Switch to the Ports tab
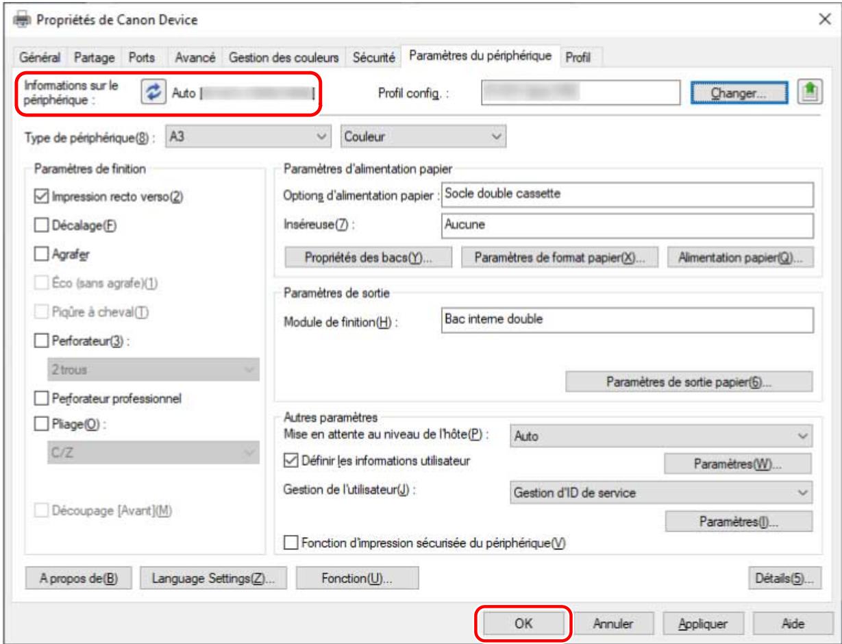Viewport: 842px width, 644px height. click(x=142, y=58)
